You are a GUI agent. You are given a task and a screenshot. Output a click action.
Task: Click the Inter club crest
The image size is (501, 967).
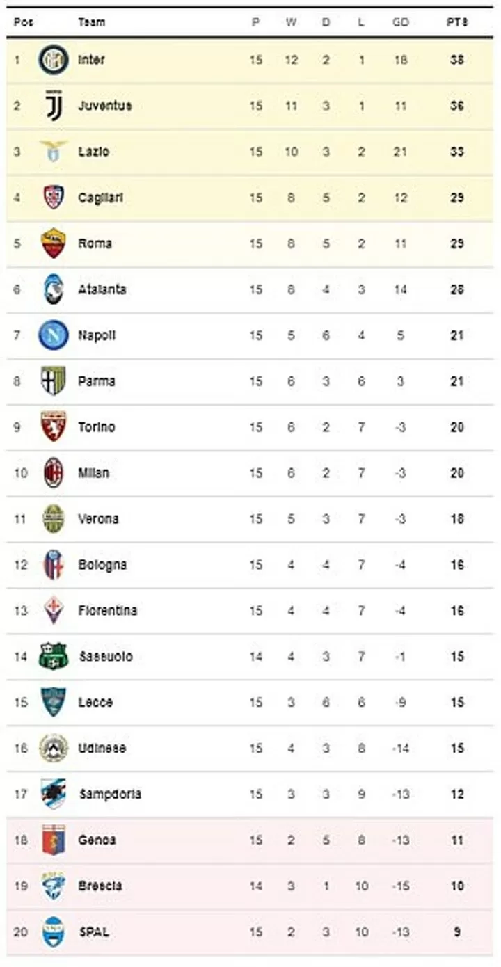(54, 60)
